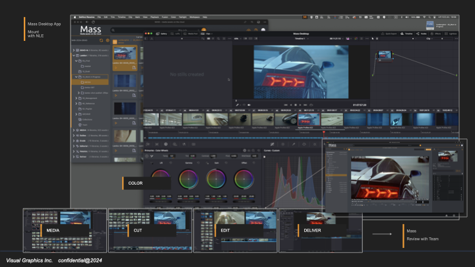475x267 pixels.
Task: Open the Lightbox view in Resolve
Action: pos(451,34)
